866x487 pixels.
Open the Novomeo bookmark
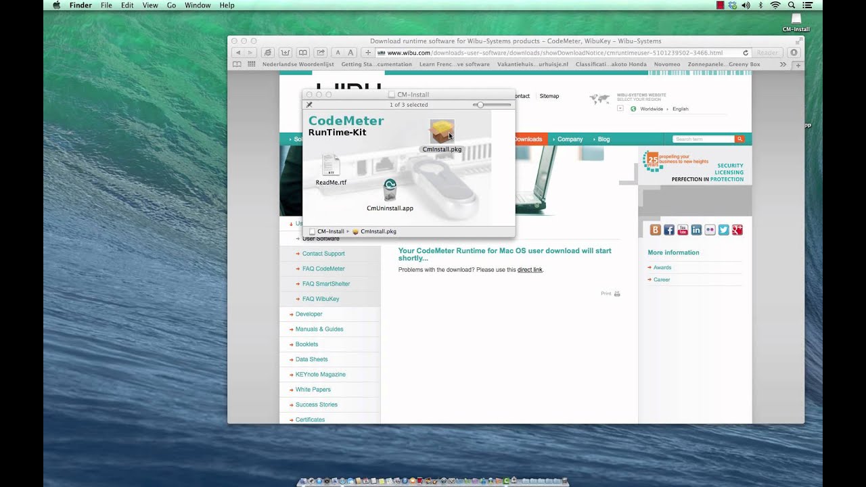[667, 64]
